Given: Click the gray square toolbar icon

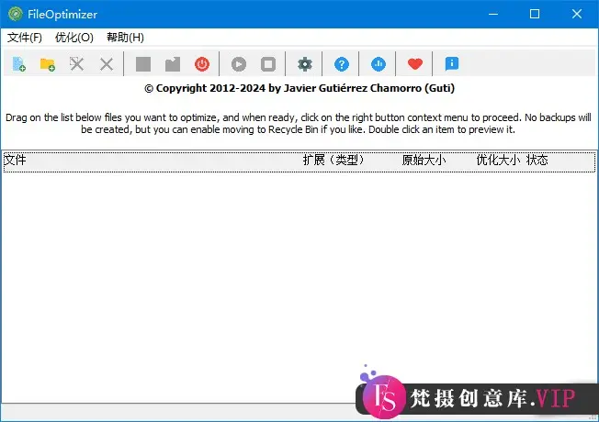Looking at the screenshot, I should click(x=143, y=64).
